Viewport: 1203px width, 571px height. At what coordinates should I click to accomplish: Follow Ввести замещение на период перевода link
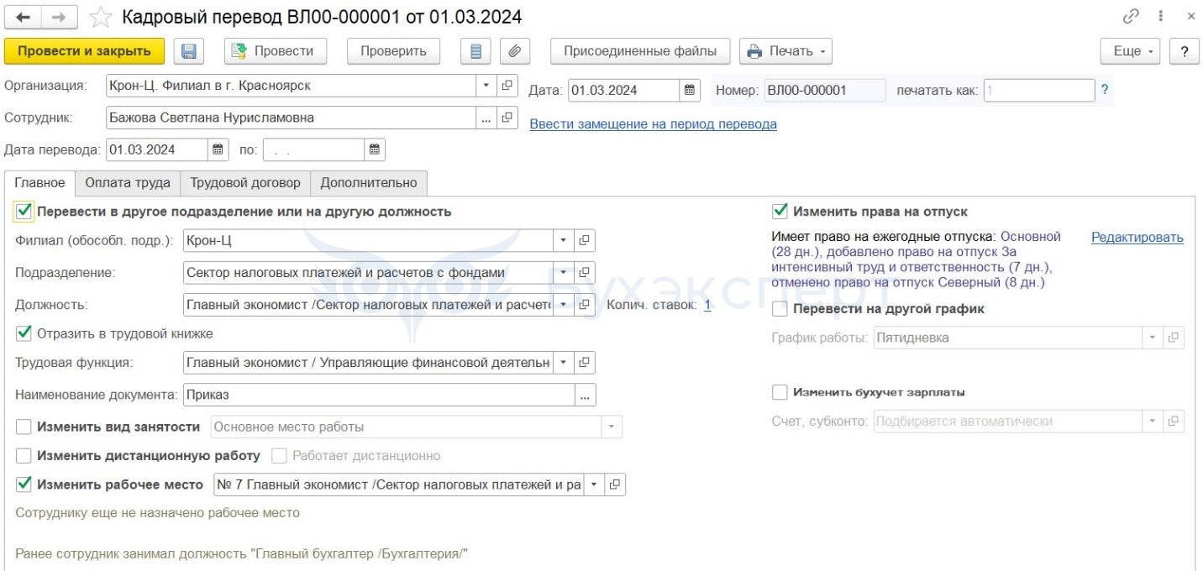tap(653, 124)
